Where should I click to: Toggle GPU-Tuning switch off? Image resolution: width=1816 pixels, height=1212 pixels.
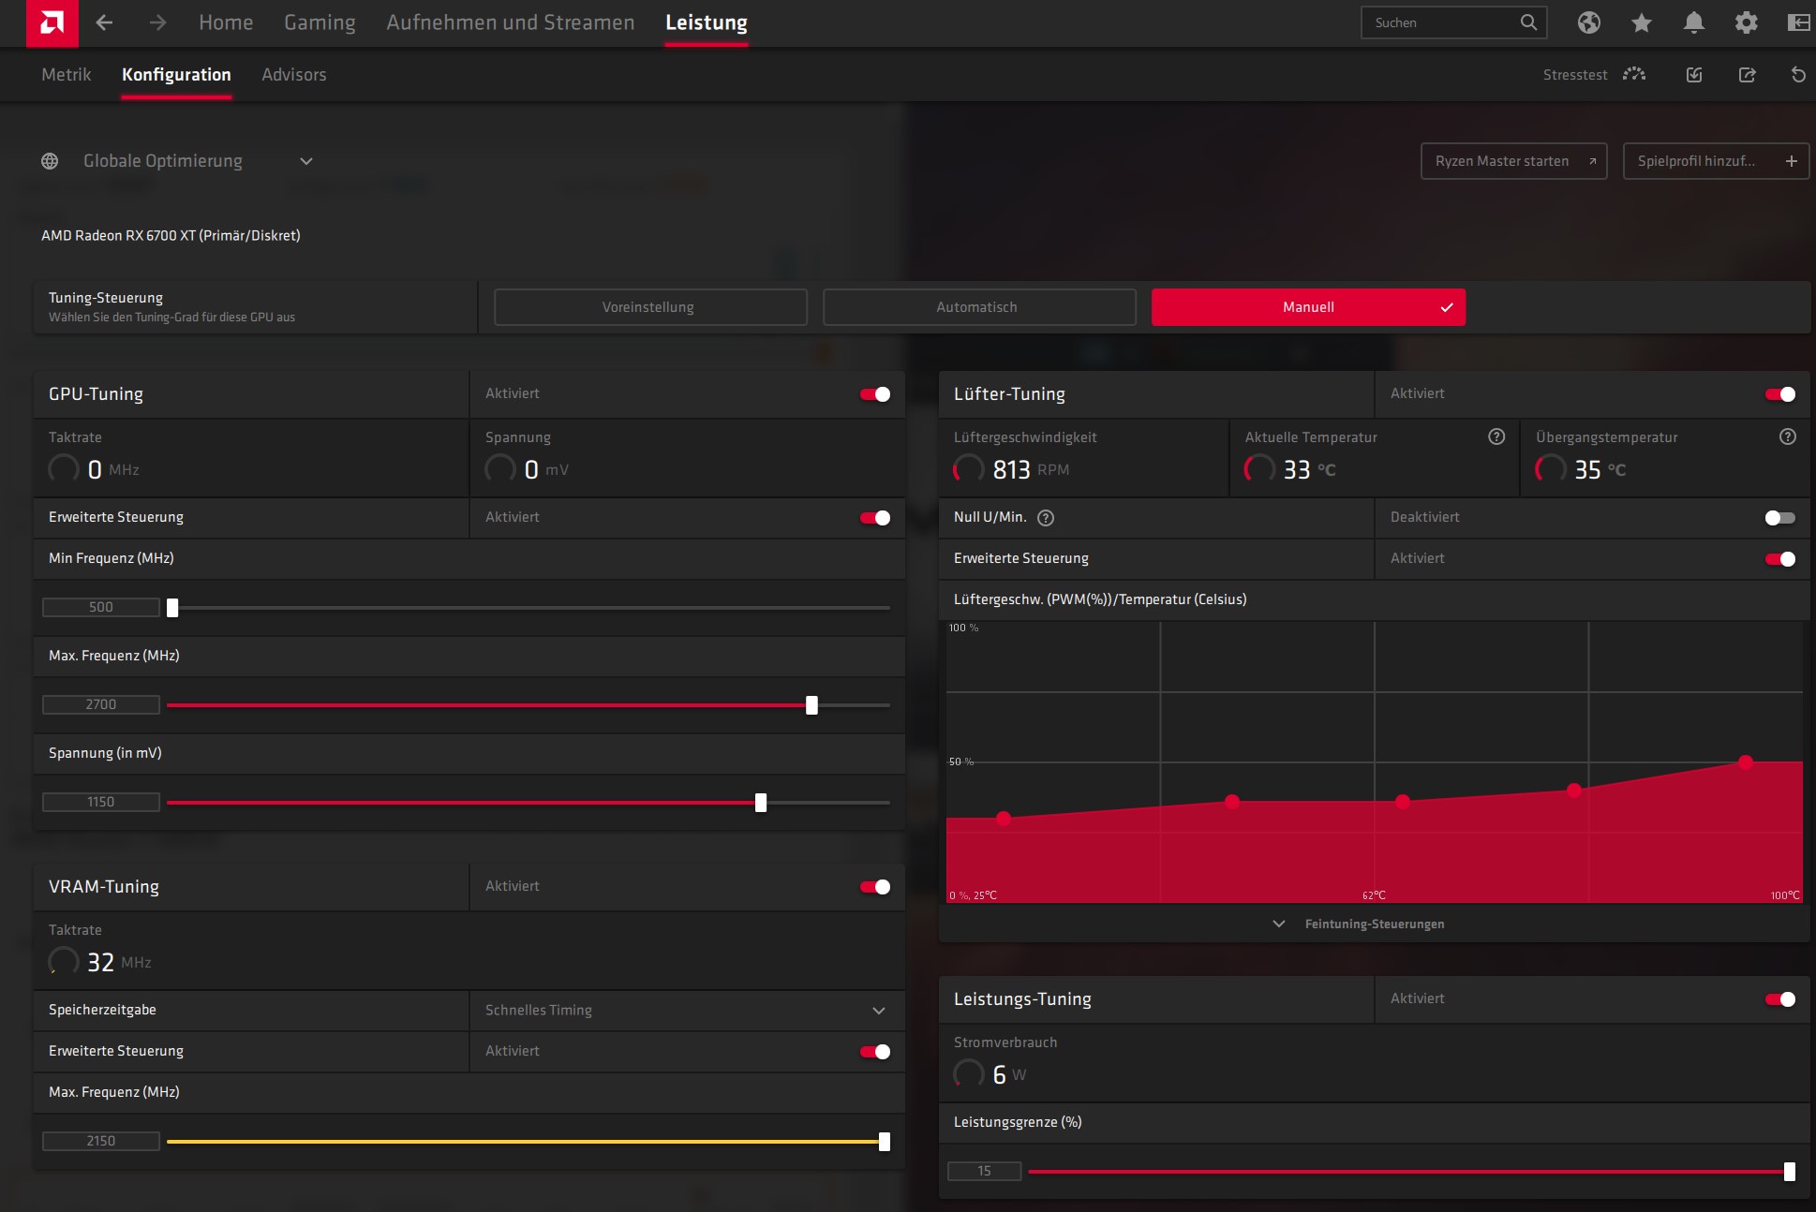(875, 394)
